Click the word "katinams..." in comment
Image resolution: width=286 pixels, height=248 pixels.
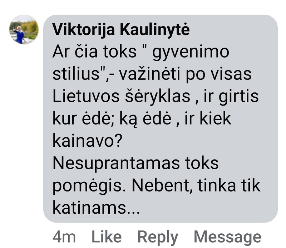[96, 208]
